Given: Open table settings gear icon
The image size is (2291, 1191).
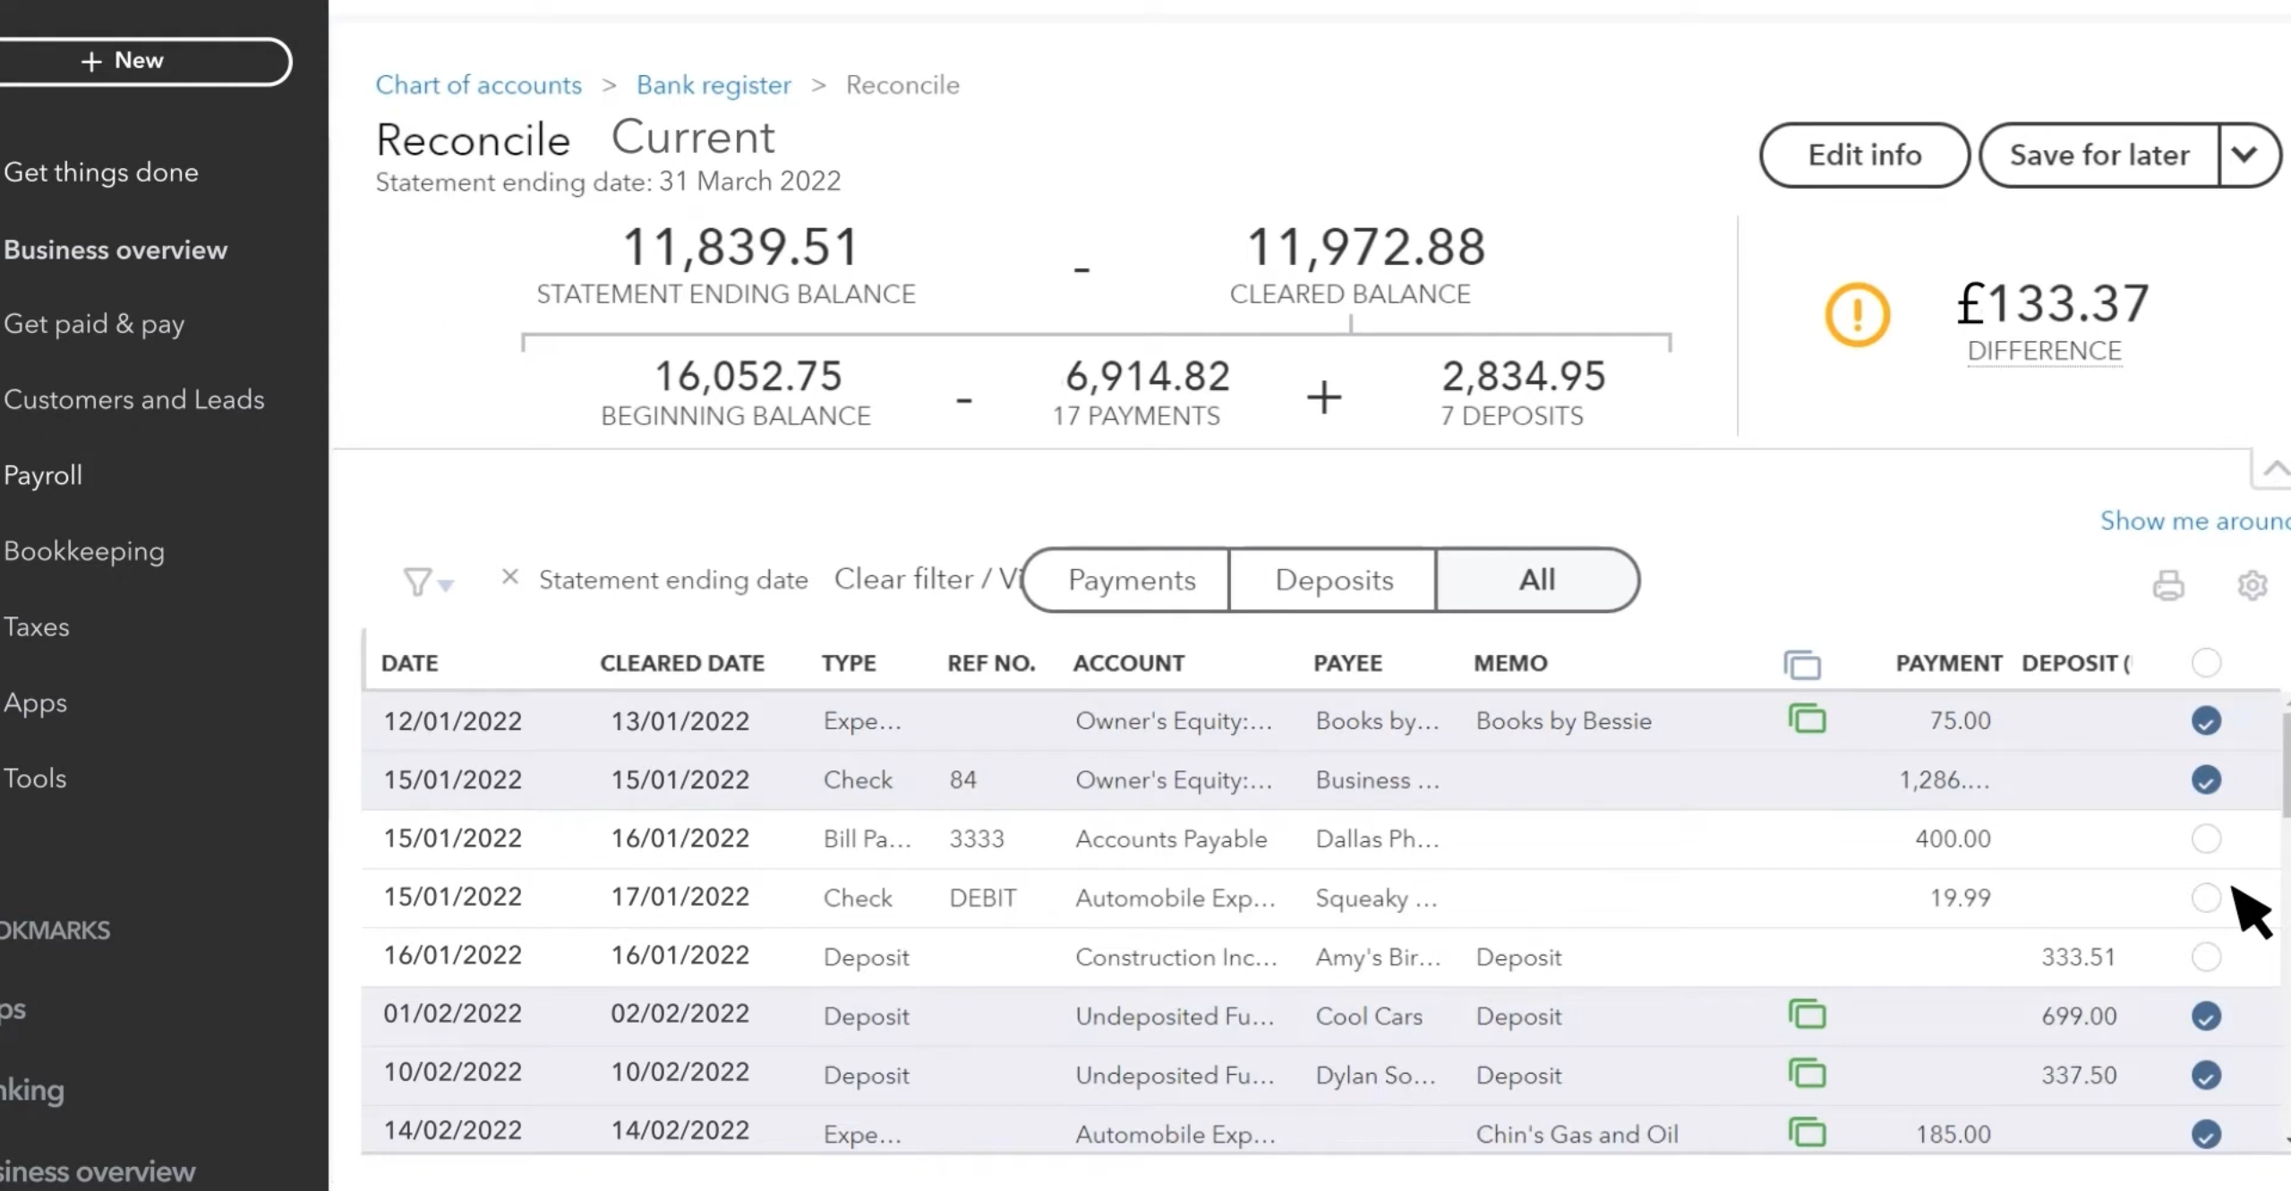Looking at the screenshot, I should click(2252, 585).
